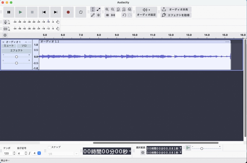Click the オーディオ共有 button
The height and width of the screenshot is (163, 247).
click(176, 10)
